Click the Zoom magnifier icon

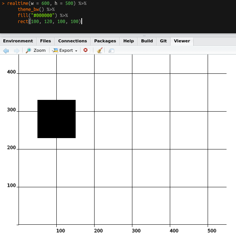click(x=28, y=50)
